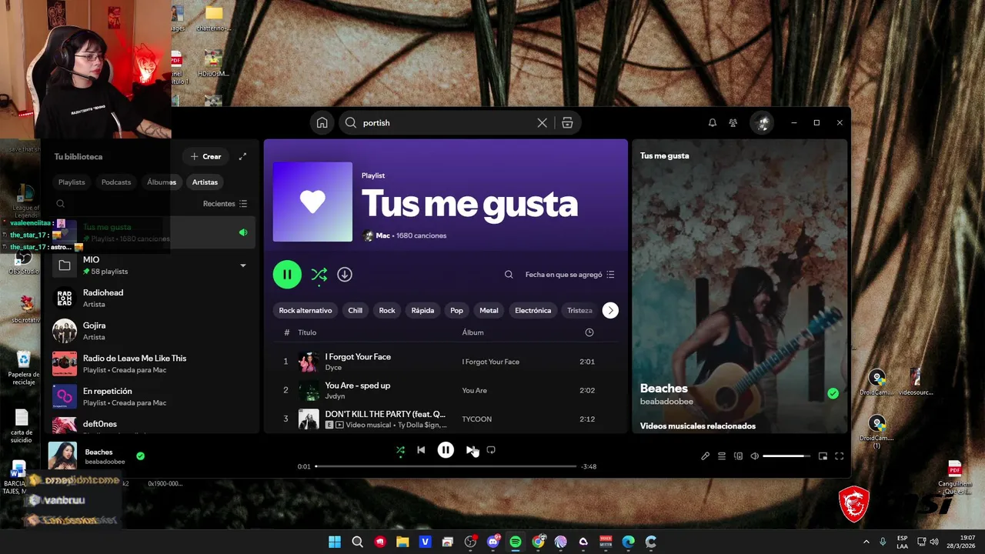
Task: Open the Recientes sort dropdown
Action: pos(225,204)
